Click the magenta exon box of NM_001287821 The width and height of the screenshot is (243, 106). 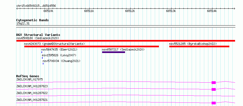click(x=214, y=103)
